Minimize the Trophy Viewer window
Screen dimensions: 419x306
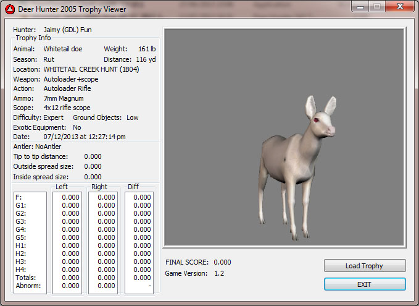click(360, 6)
